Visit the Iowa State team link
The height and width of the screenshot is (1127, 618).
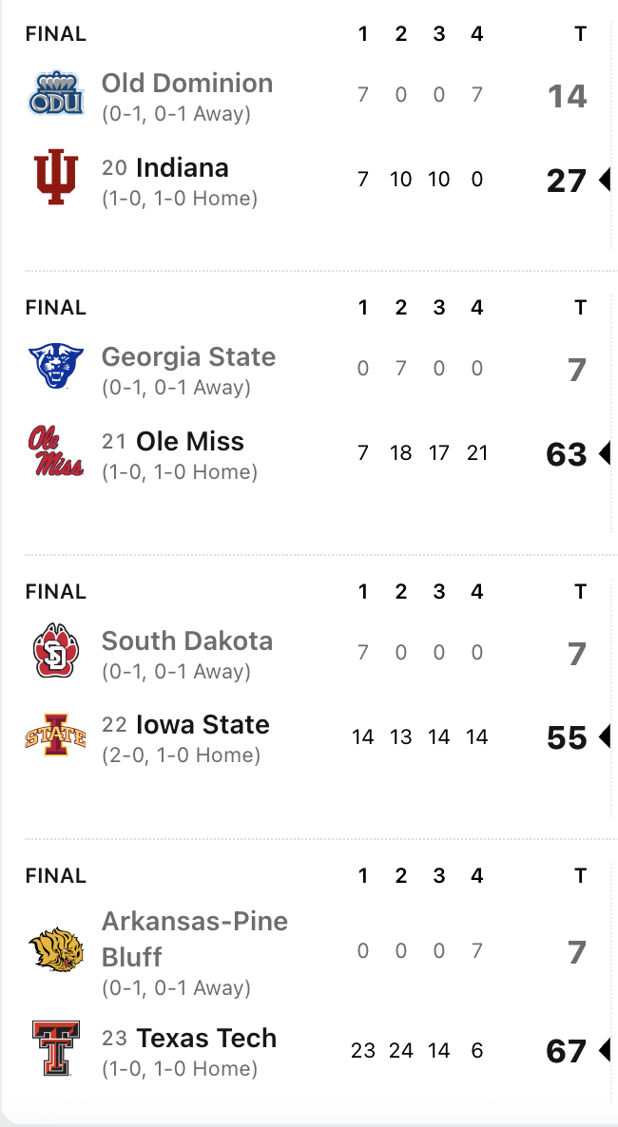[x=203, y=725]
